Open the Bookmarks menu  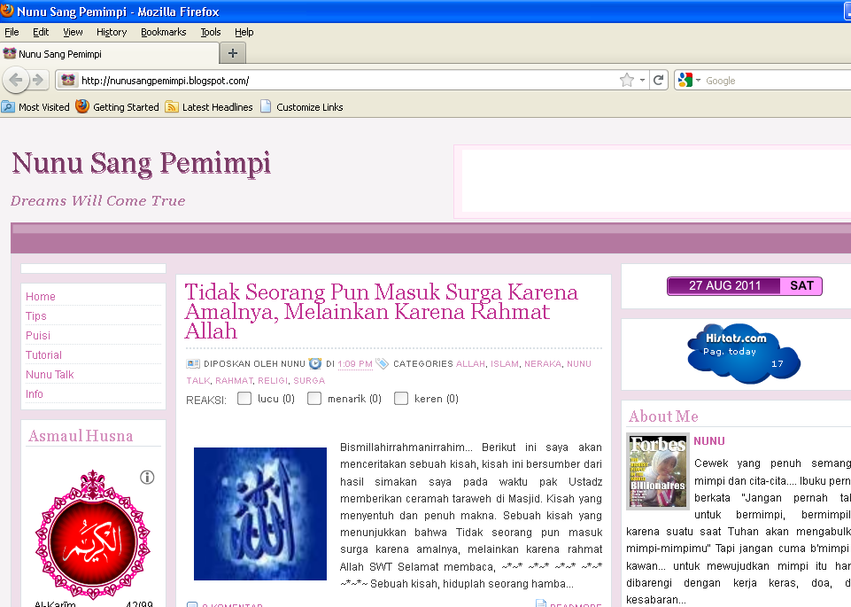point(163,32)
